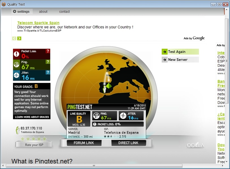Image resolution: width=230 pixels, height=169 pixels.
Task: Click the What is Pingtest.net? heading
Action: pos(42,161)
